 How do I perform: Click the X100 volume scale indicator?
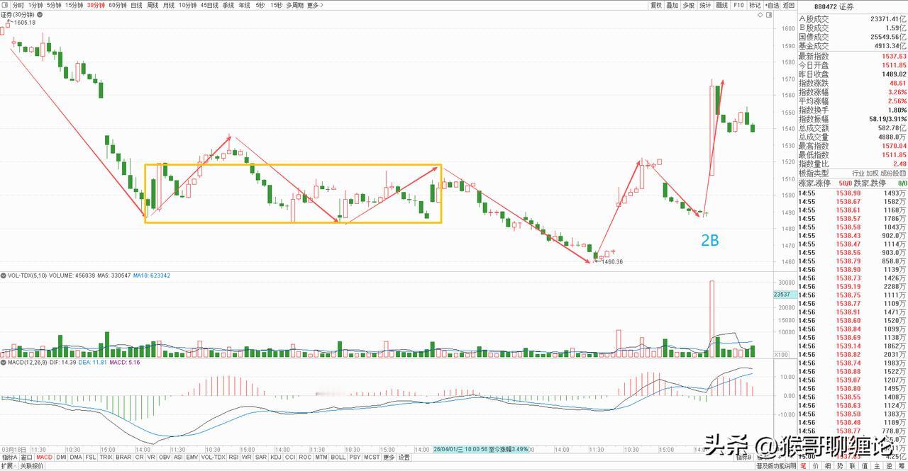(781, 354)
